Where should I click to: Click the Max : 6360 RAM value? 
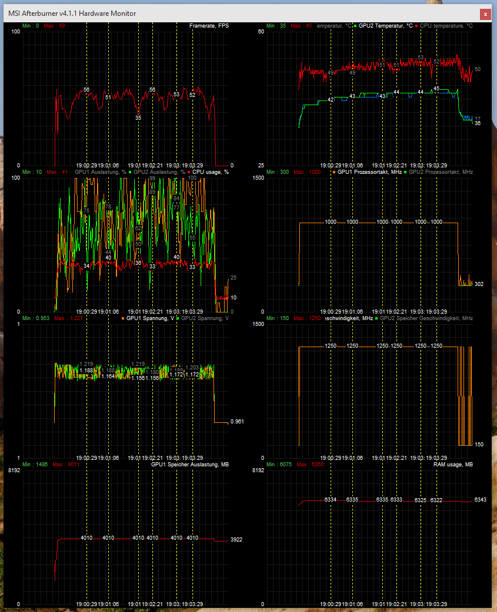click(x=310, y=465)
